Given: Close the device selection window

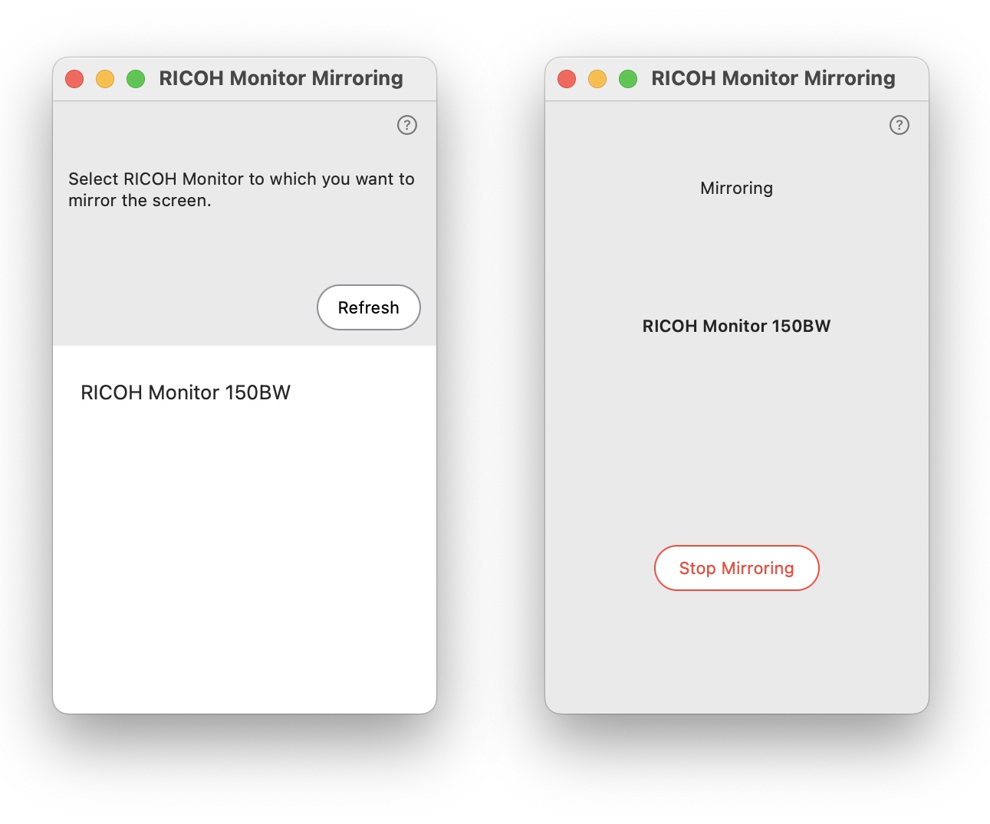Looking at the screenshot, I should [74, 79].
